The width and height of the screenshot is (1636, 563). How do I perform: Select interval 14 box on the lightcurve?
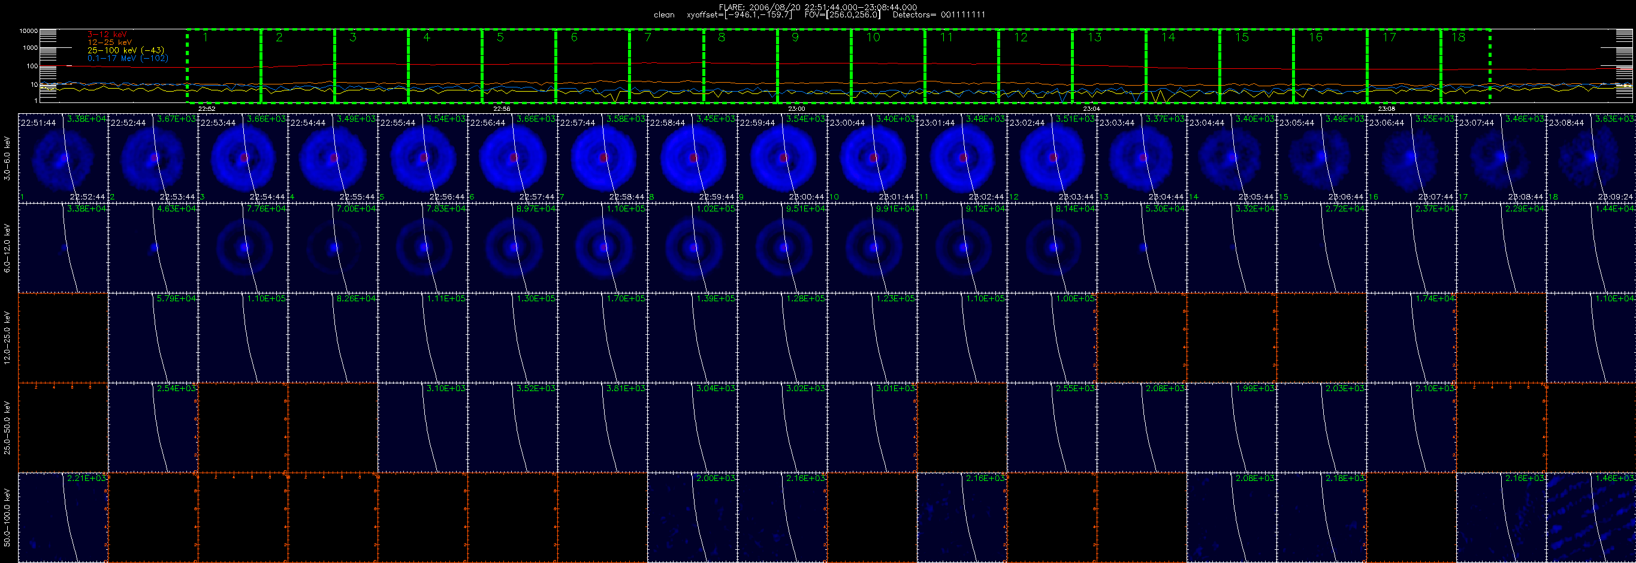(x=1182, y=65)
